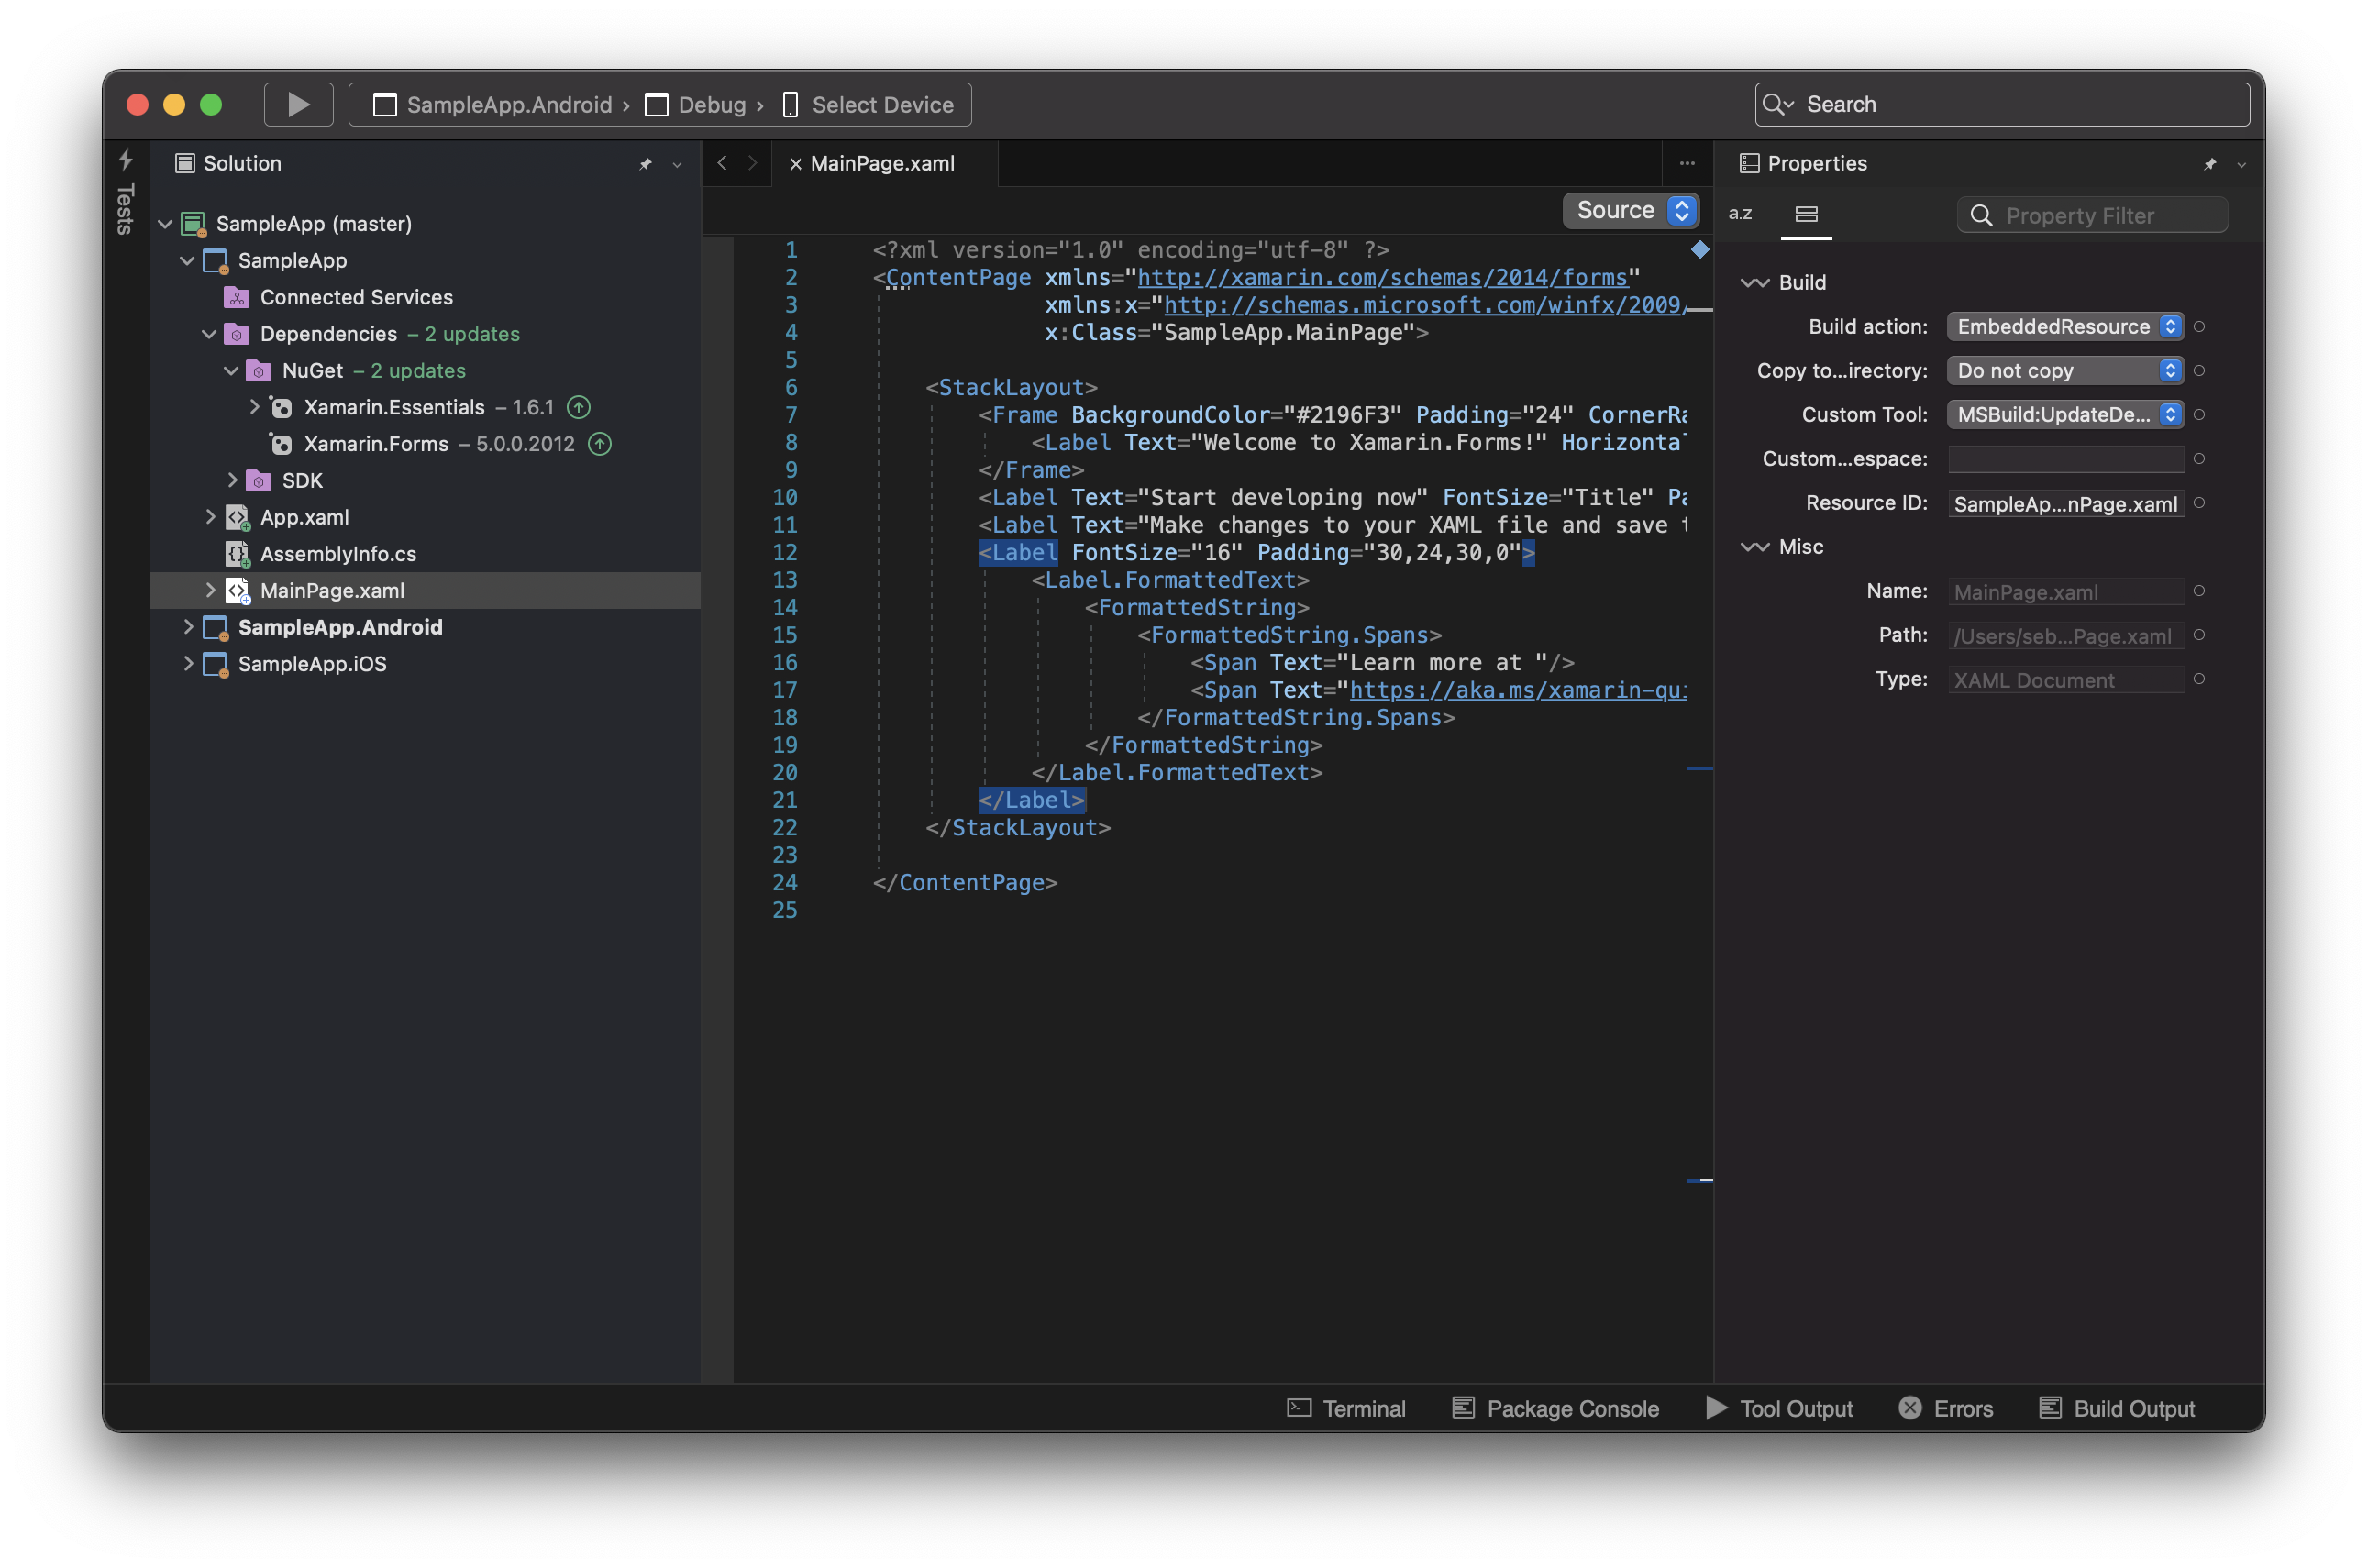Pin the Properties panel
Viewport: 2368px width, 1568px height.
2210,164
